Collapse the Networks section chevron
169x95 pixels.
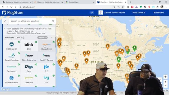51,37
